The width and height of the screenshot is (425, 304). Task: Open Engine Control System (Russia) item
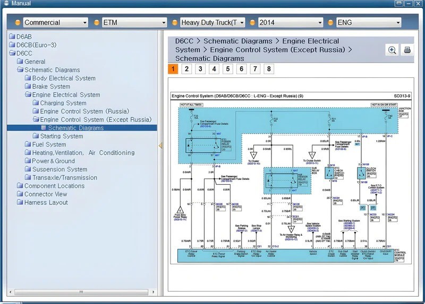(x=84, y=111)
